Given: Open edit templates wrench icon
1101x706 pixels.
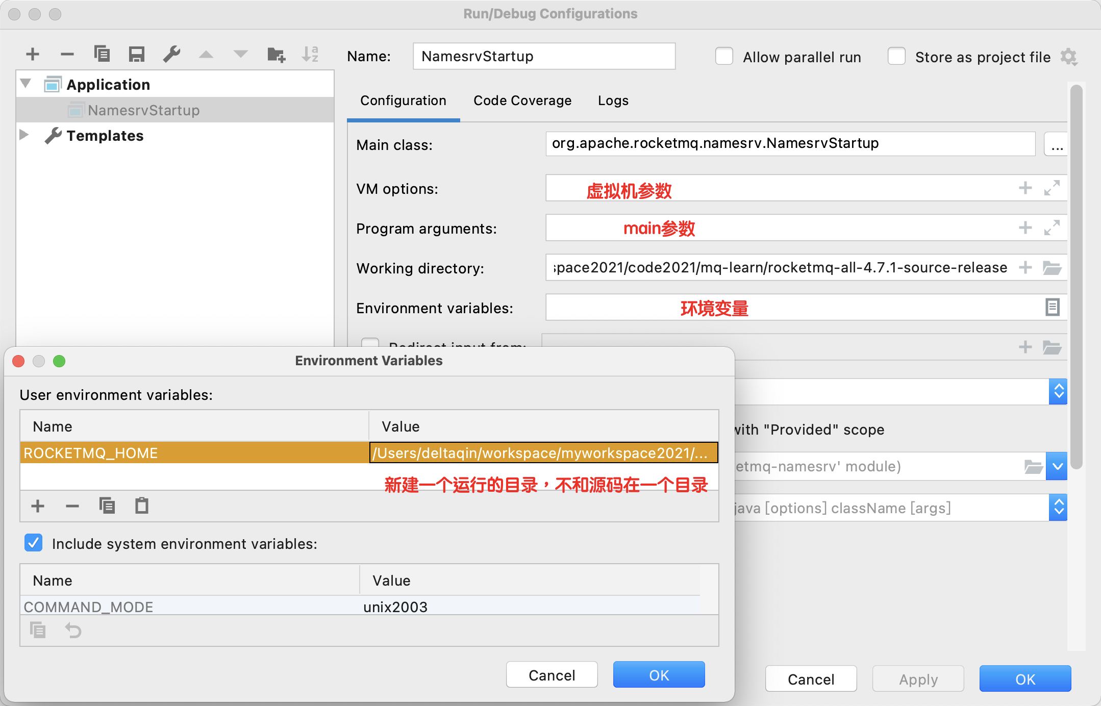Looking at the screenshot, I should coord(171,54).
